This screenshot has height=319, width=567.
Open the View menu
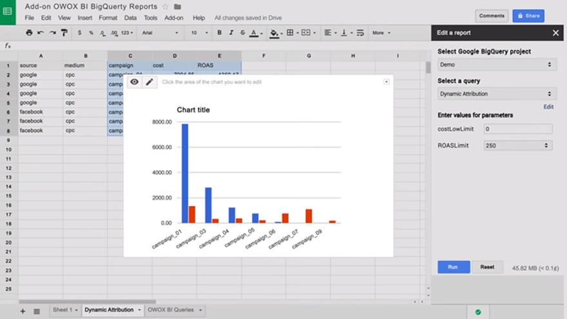(64, 18)
